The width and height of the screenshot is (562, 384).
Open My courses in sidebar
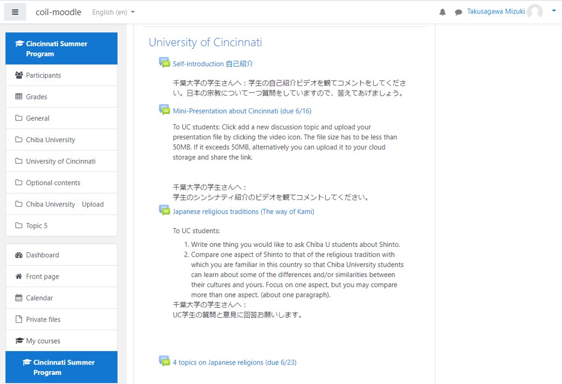(61, 341)
